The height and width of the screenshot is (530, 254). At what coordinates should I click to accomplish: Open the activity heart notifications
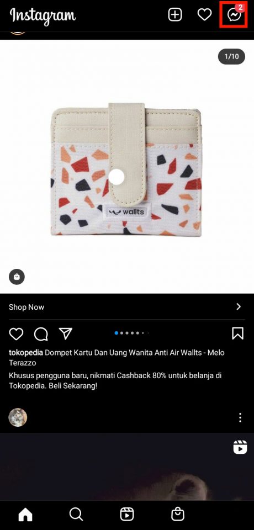click(x=205, y=15)
